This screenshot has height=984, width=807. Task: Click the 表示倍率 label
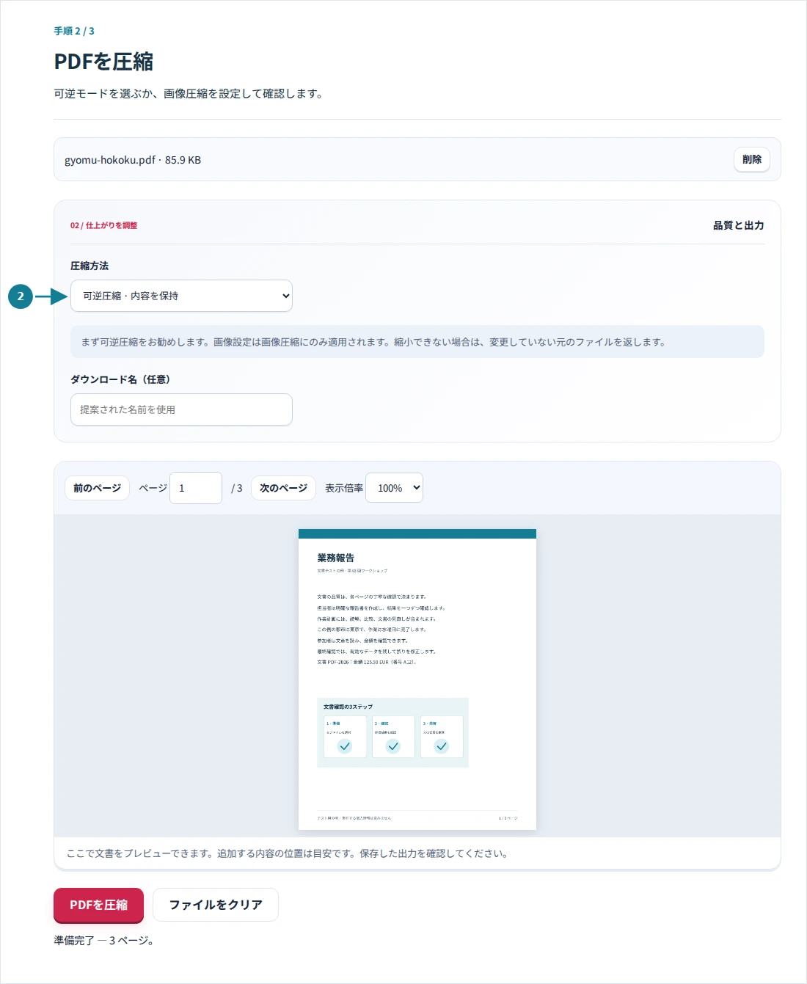point(344,488)
